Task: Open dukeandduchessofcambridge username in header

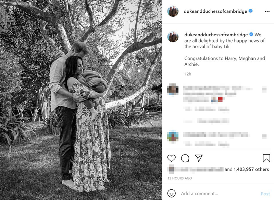Action: click(x=215, y=11)
